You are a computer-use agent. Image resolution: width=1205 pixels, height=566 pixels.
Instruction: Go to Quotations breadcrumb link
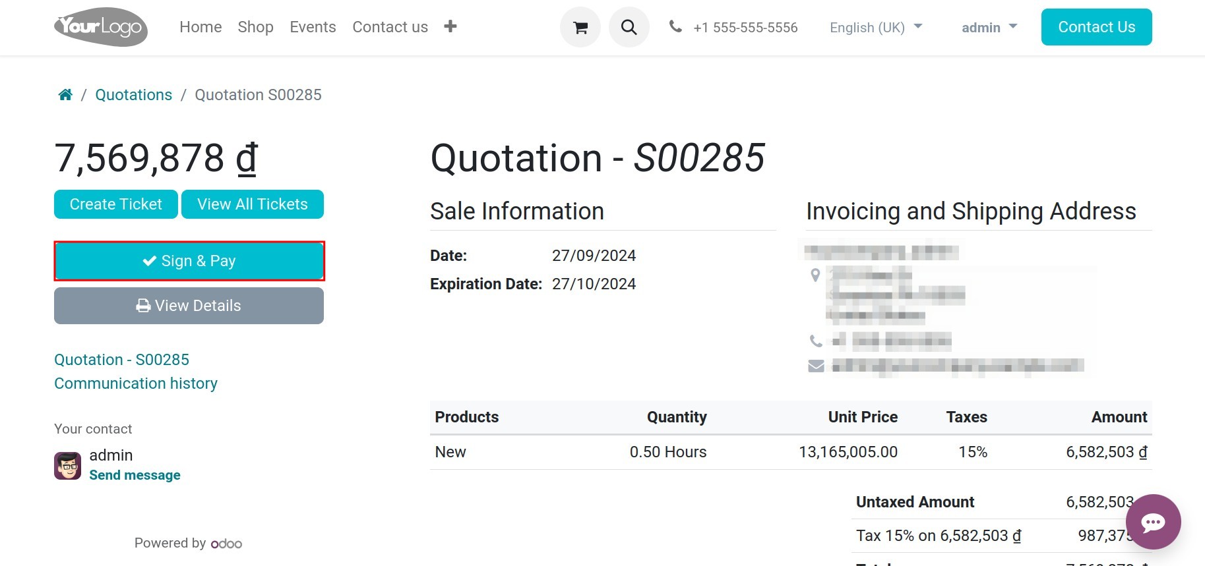click(x=133, y=95)
